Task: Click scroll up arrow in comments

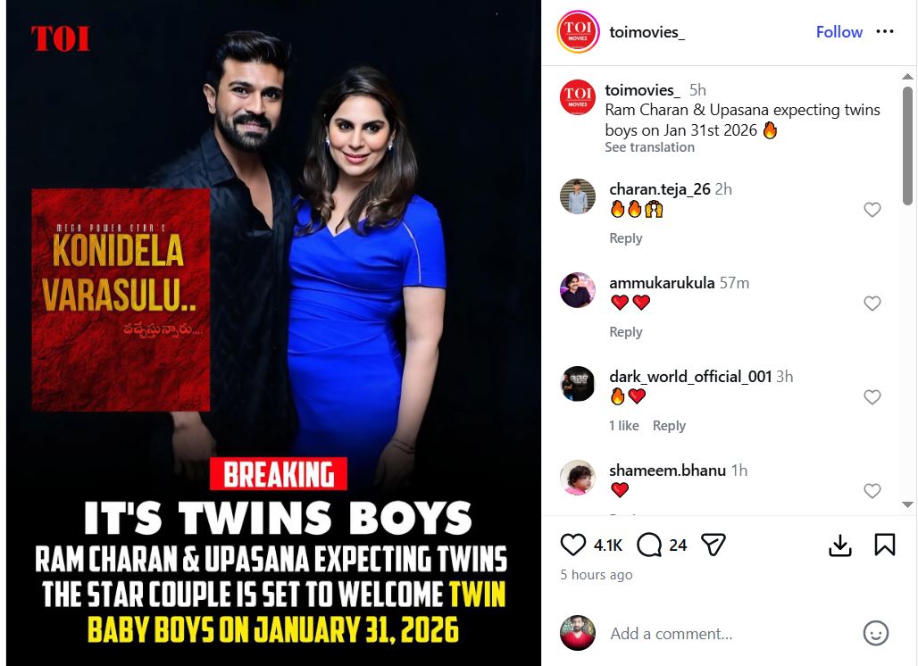Action: pyautogui.click(x=907, y=77)
